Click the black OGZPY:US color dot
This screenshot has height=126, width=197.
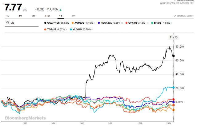coord(45,23)
